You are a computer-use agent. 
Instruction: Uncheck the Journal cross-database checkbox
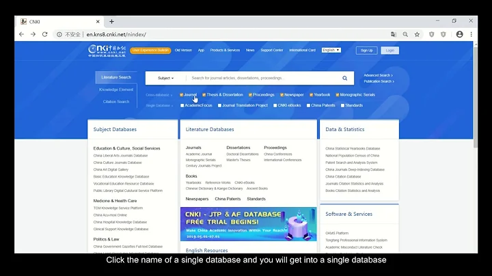tap(181, 95)
